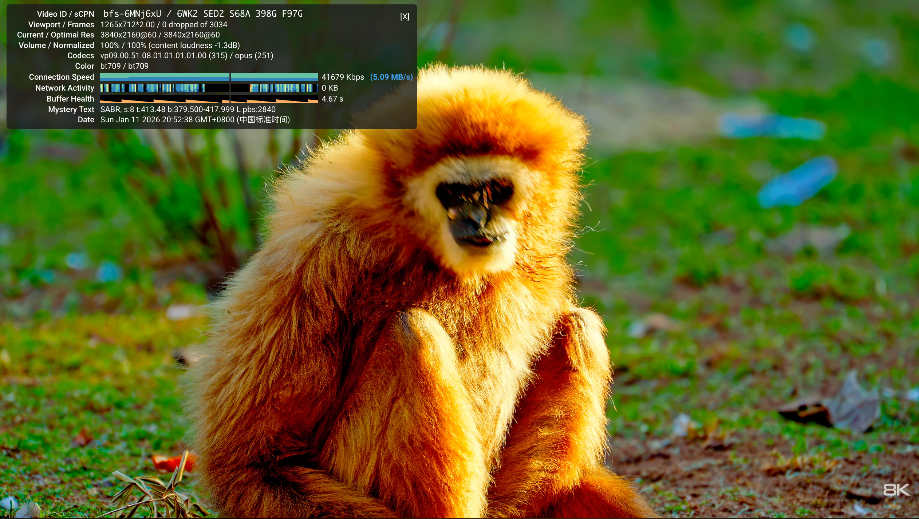Click the Date timestamp line
Screen dimensions: 919x519
(195, 120)
